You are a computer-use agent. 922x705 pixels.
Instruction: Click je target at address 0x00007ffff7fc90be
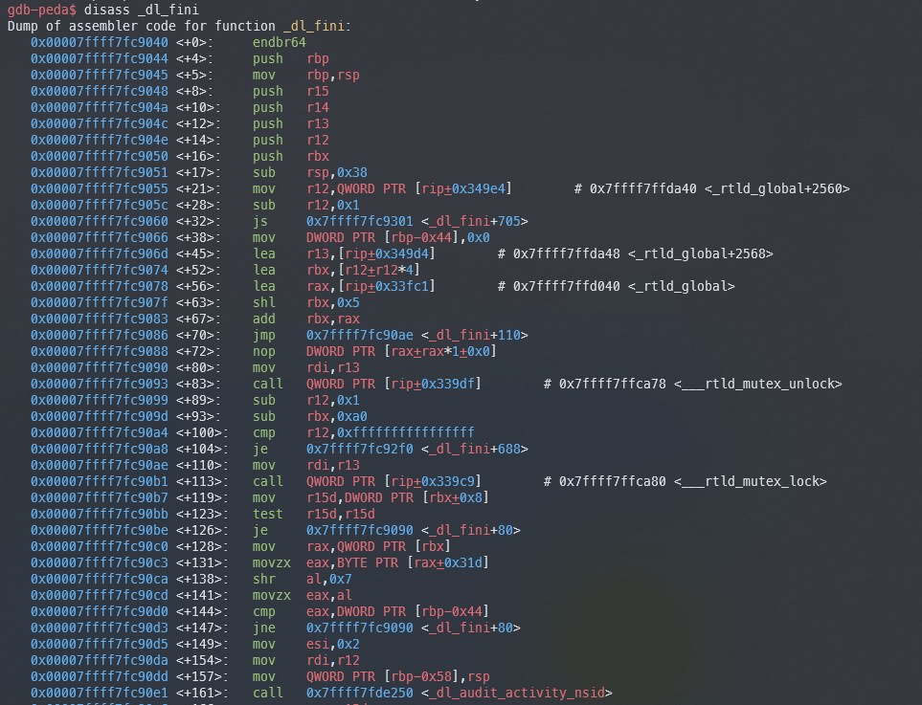tap(414, 530)
